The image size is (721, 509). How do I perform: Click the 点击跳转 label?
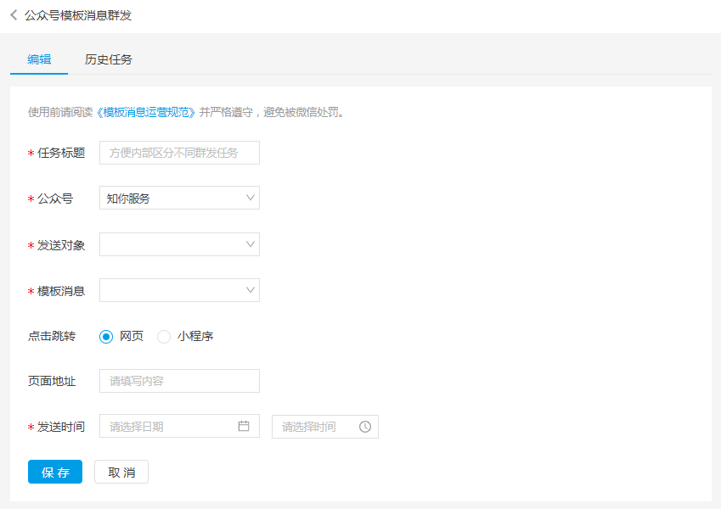coord(52,336)
